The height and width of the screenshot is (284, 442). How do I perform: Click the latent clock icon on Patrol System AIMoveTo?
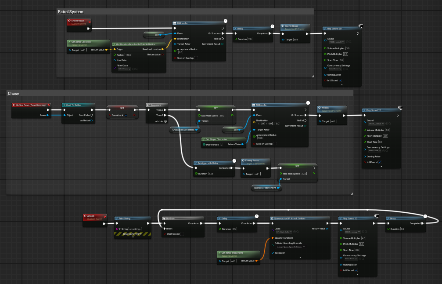226,21
